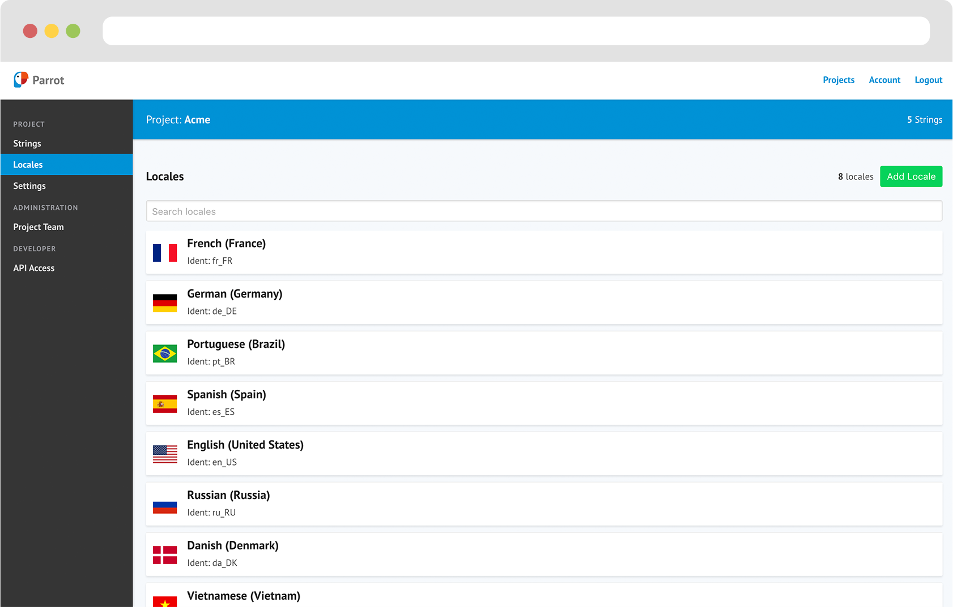953x607 pixels.
Task: Click the Add Locale button
Action: [911, 176]
